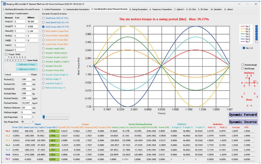Enable the No.7 curve checkbox
Image resolution: width=261 pixels, height=164 pixels.
(256, 42)
